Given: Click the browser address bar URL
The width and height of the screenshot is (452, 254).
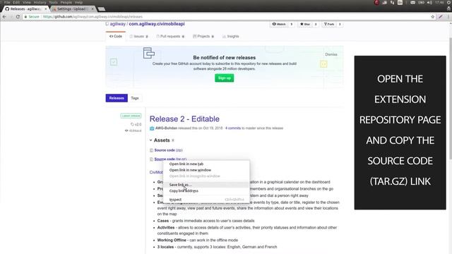Looking at the screenshot, I should [93, 17].
